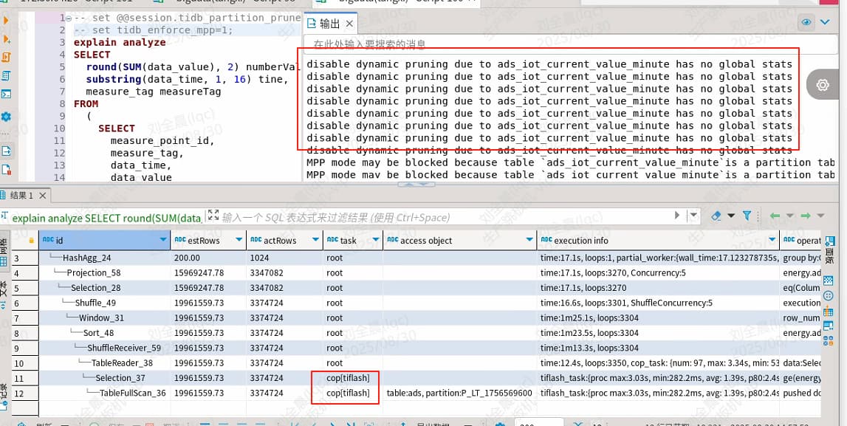The height and width of the screenshot is (426, 847).
Task: Toggle the eye visibility button in output panel
Action: pyautogui.click(x=806, y=23)
